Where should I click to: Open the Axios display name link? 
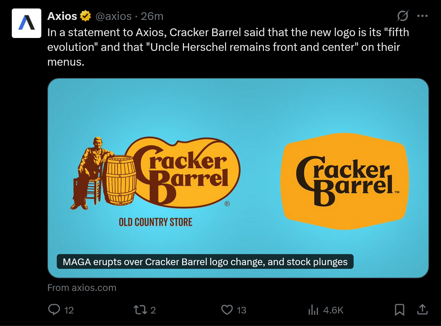point(62,16)
